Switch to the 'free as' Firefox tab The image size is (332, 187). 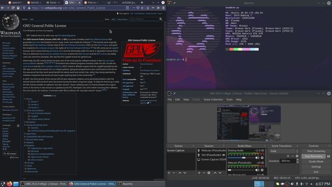point(91,3)
